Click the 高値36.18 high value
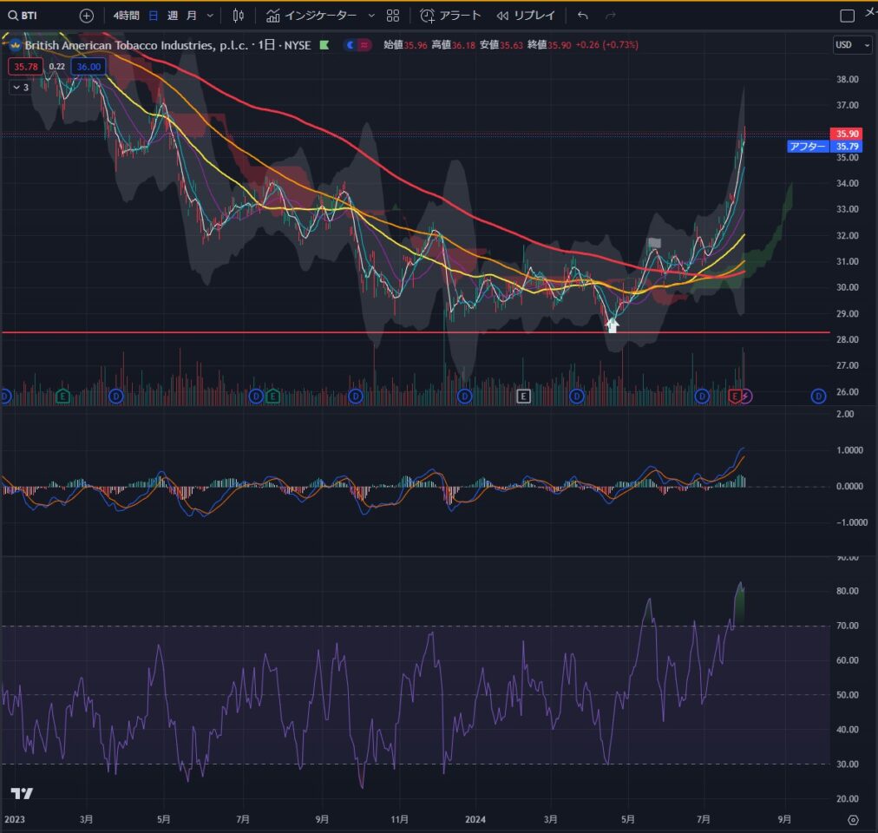The image size is (878, 833). click(453, 45)
